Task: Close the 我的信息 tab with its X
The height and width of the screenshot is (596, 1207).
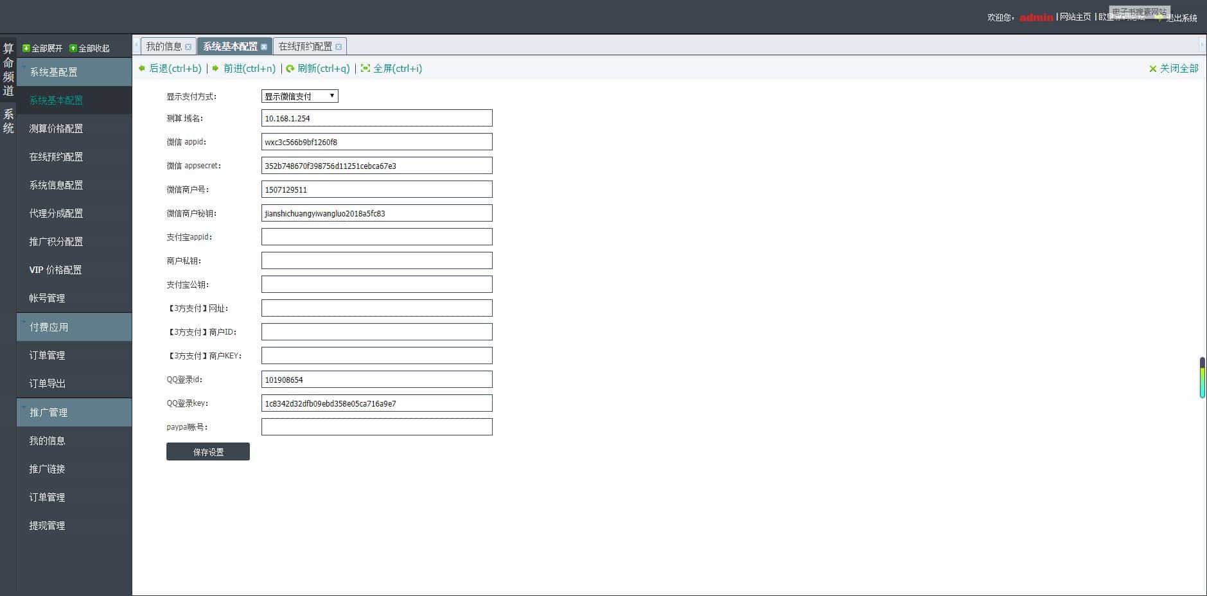Action: click(188, 47)
